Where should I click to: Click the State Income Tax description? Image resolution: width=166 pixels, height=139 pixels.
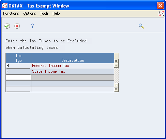[x=48, y=71]
